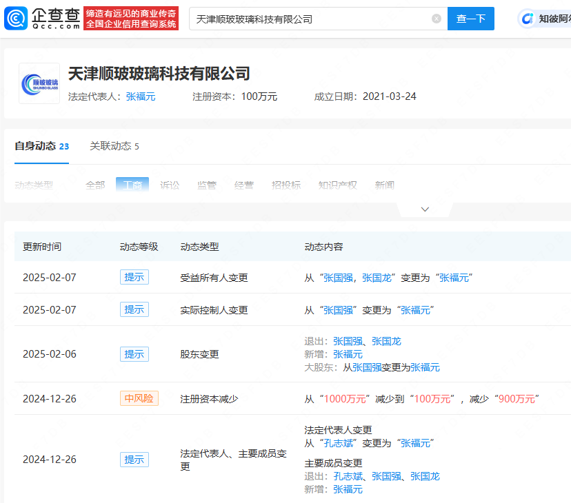
Task: Select the 新闻 filter
Action: coord(385,185)
